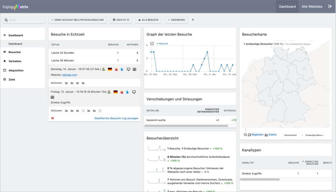Zoom out the Besucherkarte map
This screenshot has width=336, height=192.
point(245,135)
